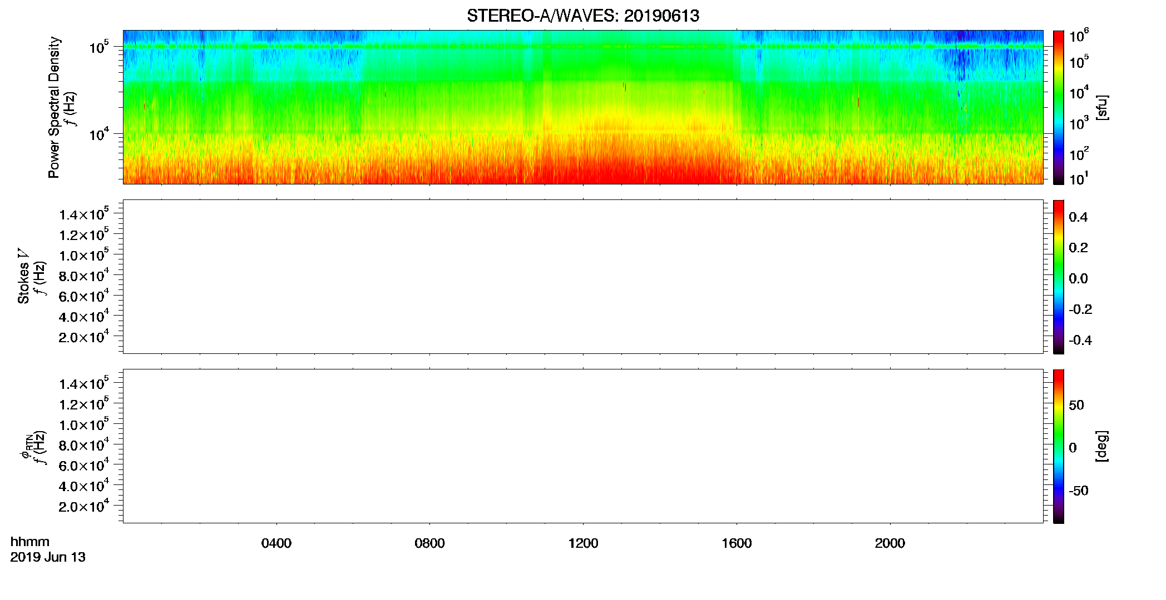1166x600 pixels.
Task: Click the 0800 time axis label
Action: tap(429, 543)
